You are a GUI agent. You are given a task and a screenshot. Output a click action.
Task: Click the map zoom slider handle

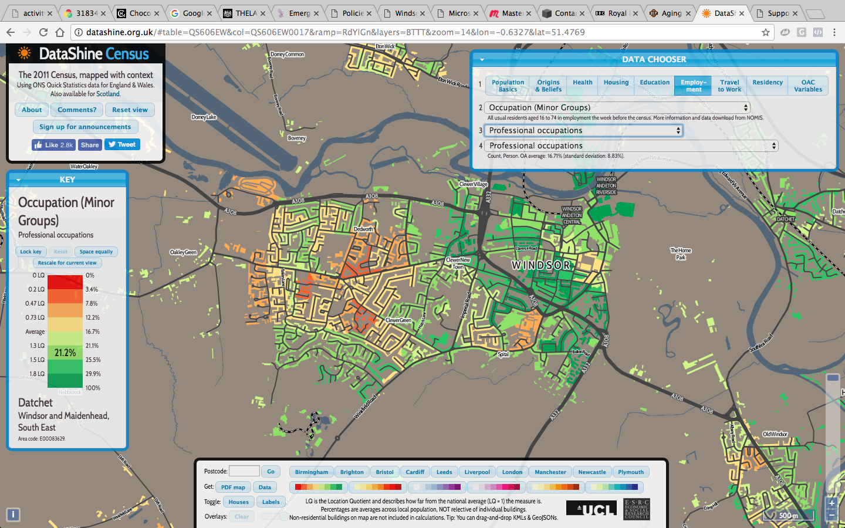pyautogui.click(x=833, y=378)
